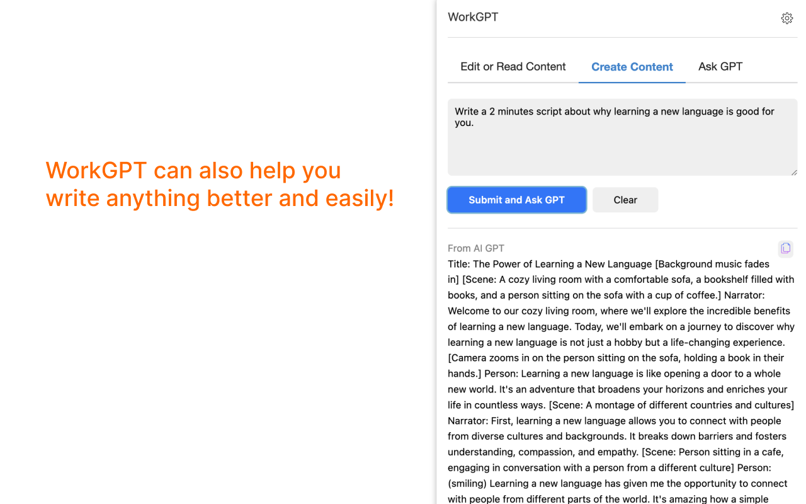Click the gradient copy button for the script

tap(785, 248)
